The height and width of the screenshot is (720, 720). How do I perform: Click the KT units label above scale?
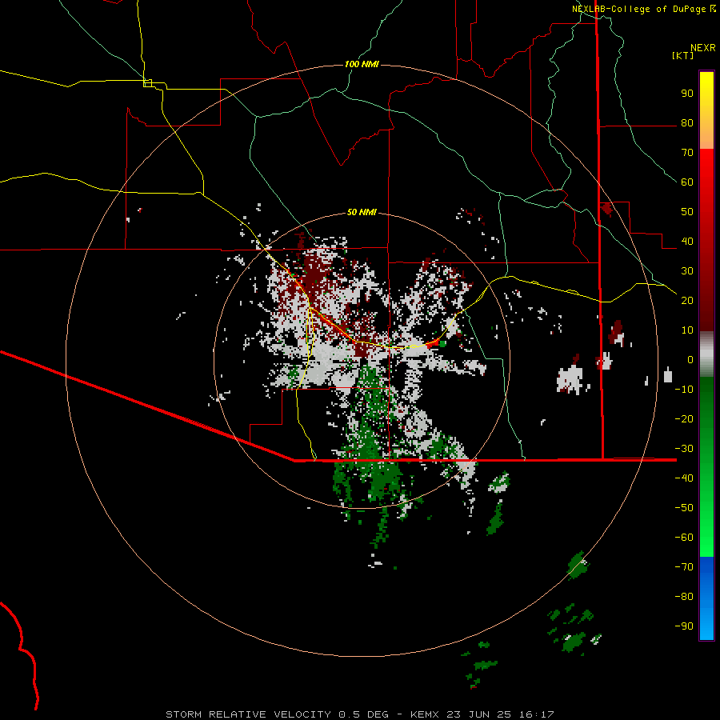point(682,55)
